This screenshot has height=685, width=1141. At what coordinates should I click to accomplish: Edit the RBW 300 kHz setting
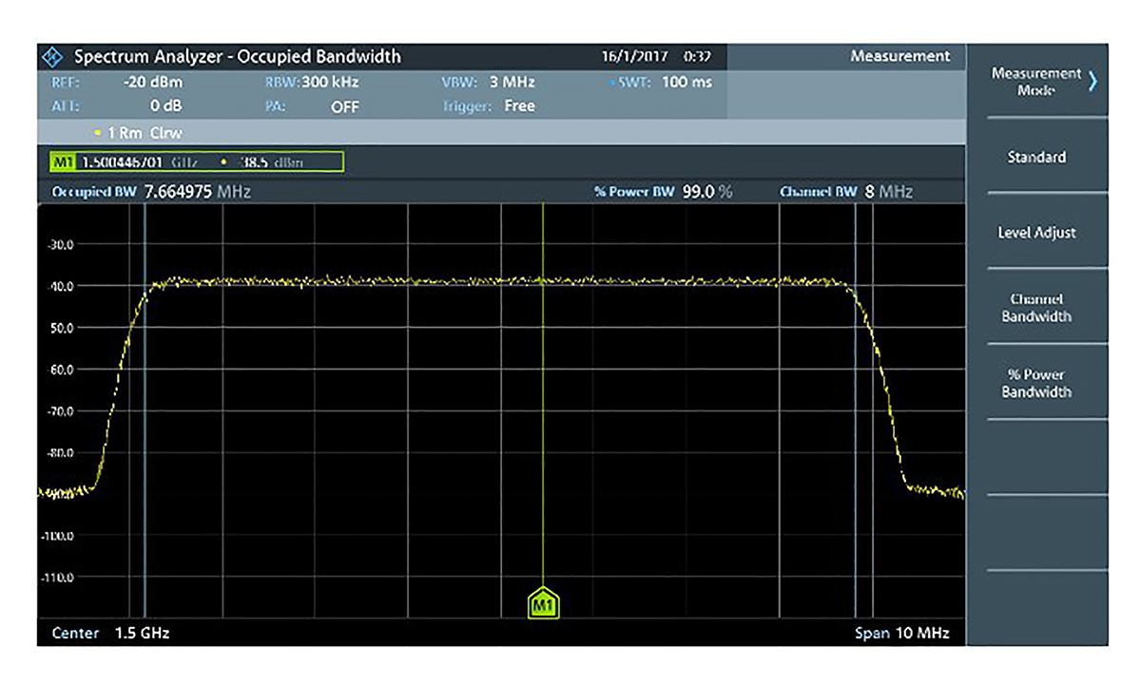coord(314,82)
